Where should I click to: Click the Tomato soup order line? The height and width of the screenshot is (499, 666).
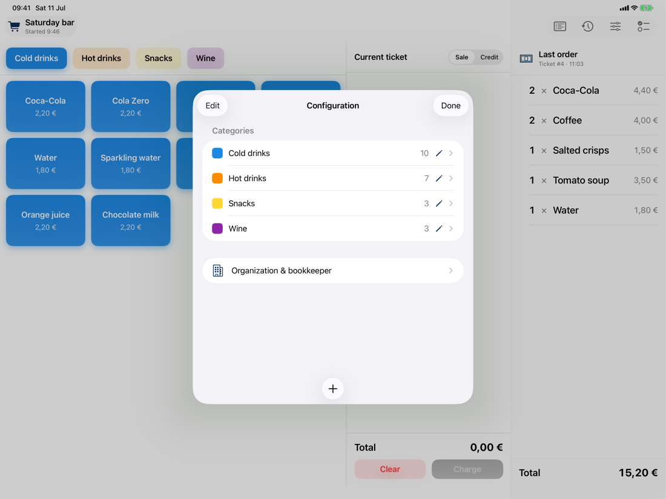click(x=593, y=181)
